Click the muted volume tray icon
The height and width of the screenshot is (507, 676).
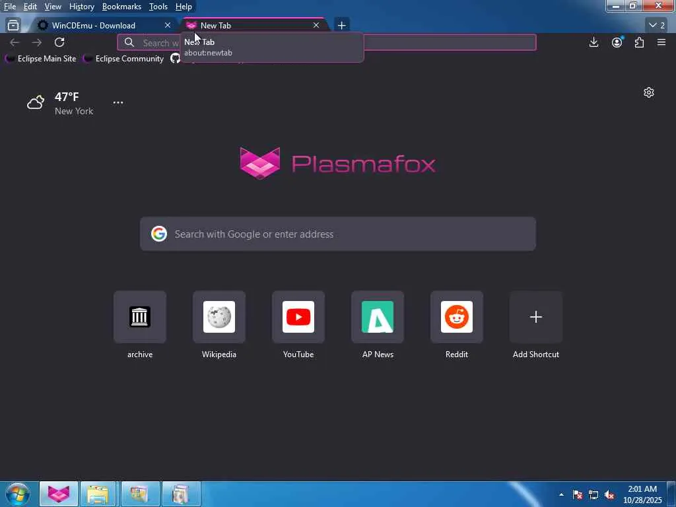coord(609,495)
